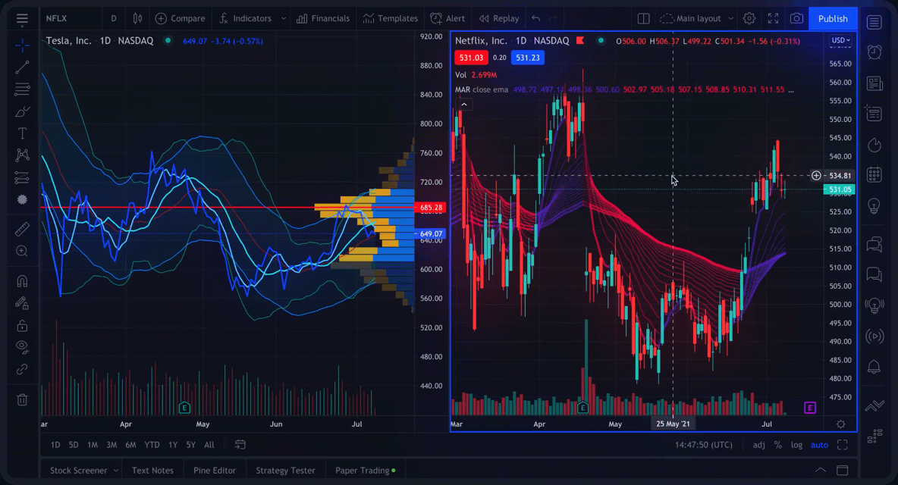Open the Alerts clock icon in right sidebar

pyautogui.click(x=874, y=52)
